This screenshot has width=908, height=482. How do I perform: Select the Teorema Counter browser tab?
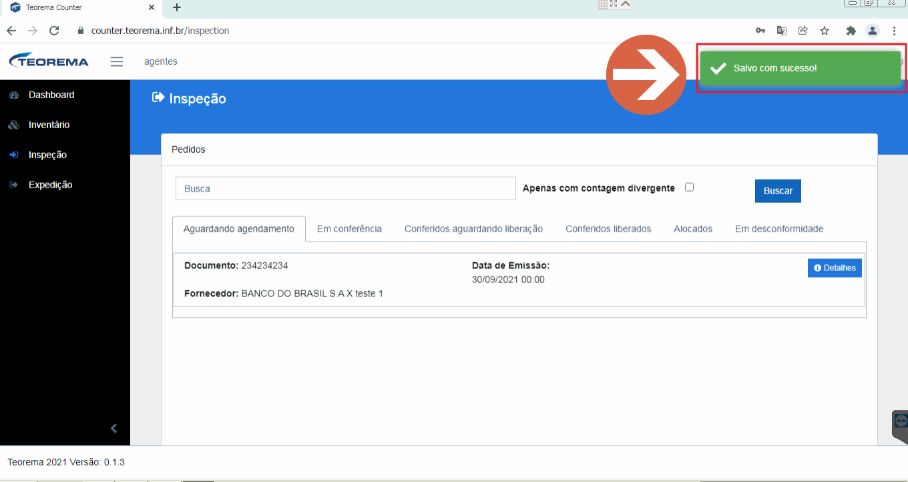[81, 7]
